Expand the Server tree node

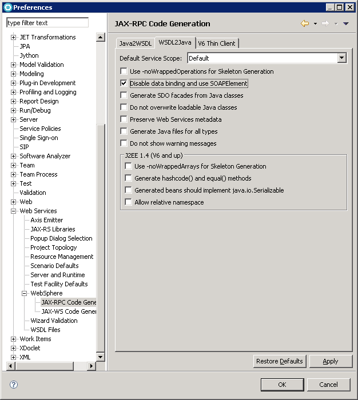(x=13, y=119)
